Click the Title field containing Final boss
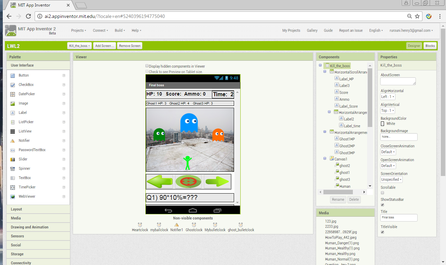This screenshot has height=265, width=446. click(x=399, y=218)
